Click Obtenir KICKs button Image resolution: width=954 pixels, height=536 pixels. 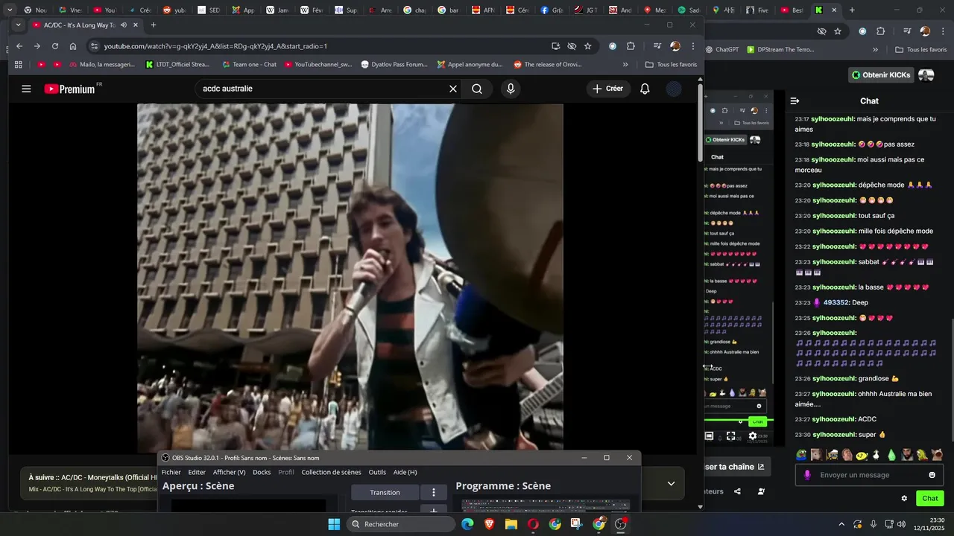882,75
